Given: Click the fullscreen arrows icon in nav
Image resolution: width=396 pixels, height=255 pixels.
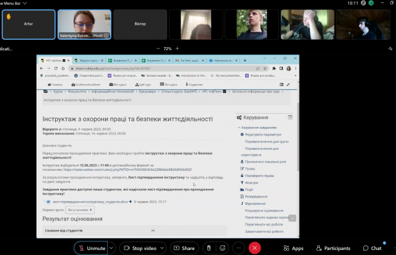Looking at the screenshot, I should [x=288, y=84].
